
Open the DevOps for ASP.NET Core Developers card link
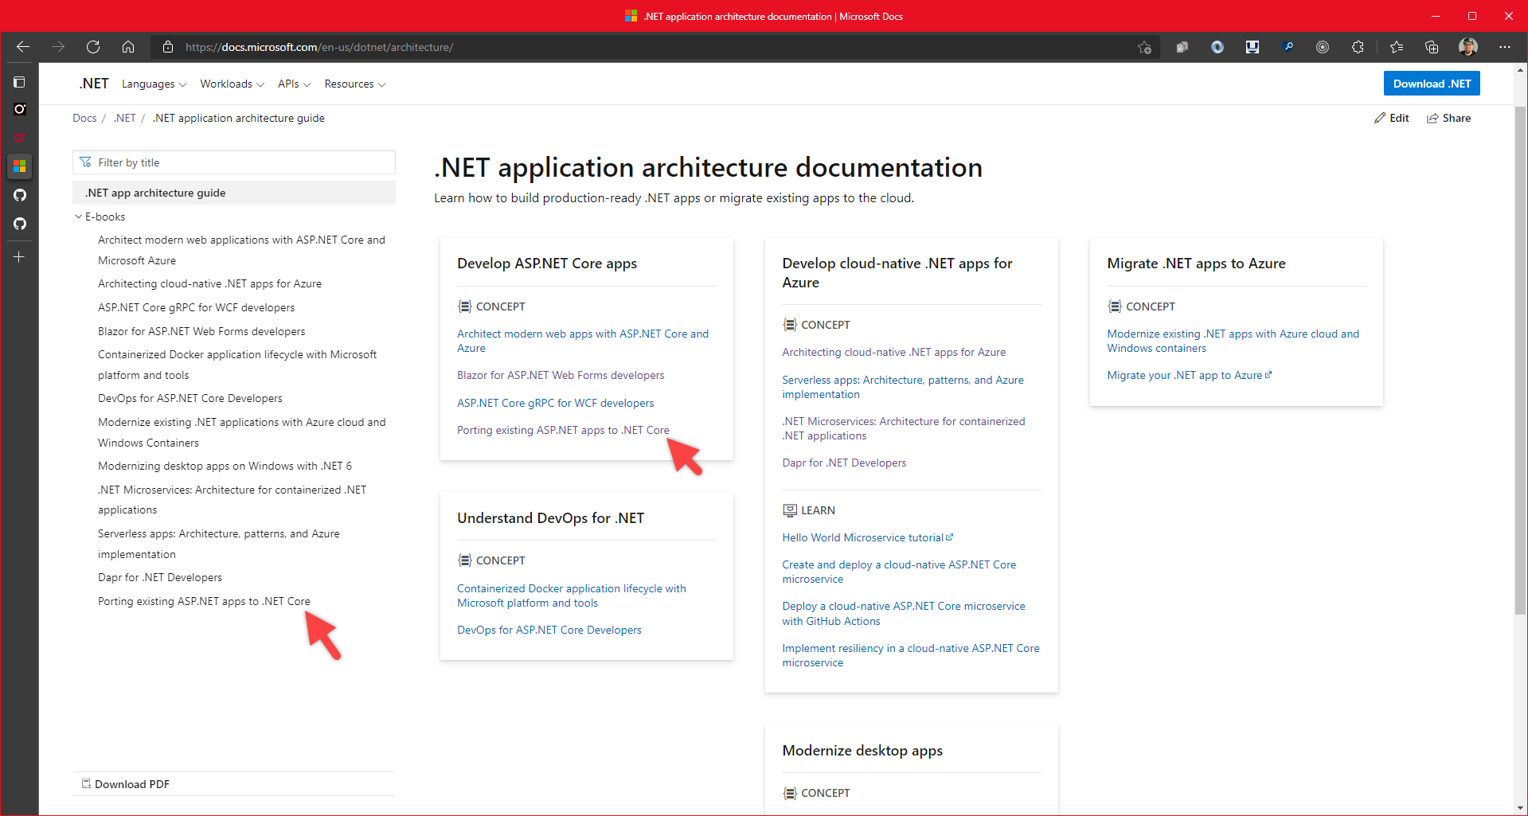(549, 630)
